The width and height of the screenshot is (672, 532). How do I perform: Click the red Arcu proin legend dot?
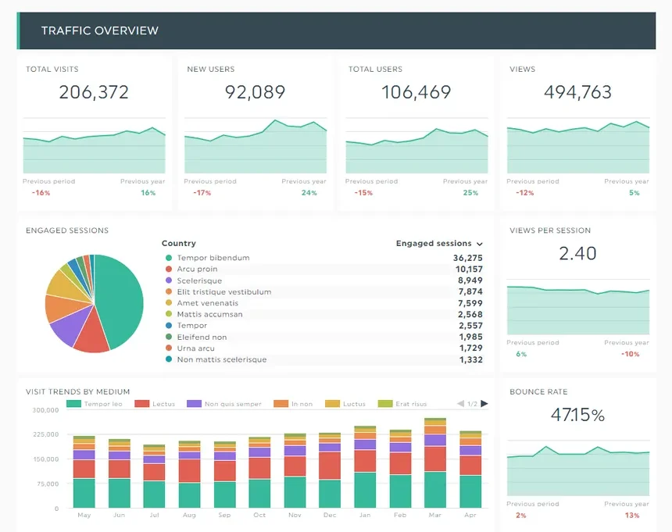coord(168,270)
